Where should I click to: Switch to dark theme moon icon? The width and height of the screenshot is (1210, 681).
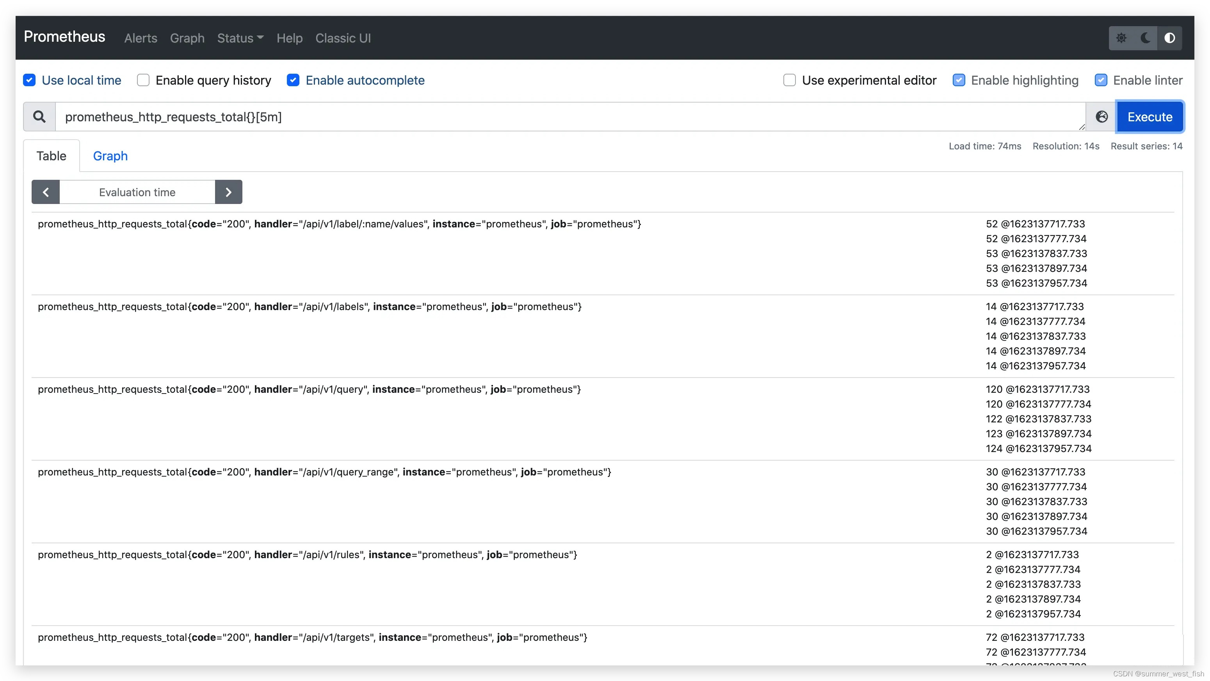[x=1145, y=38]
